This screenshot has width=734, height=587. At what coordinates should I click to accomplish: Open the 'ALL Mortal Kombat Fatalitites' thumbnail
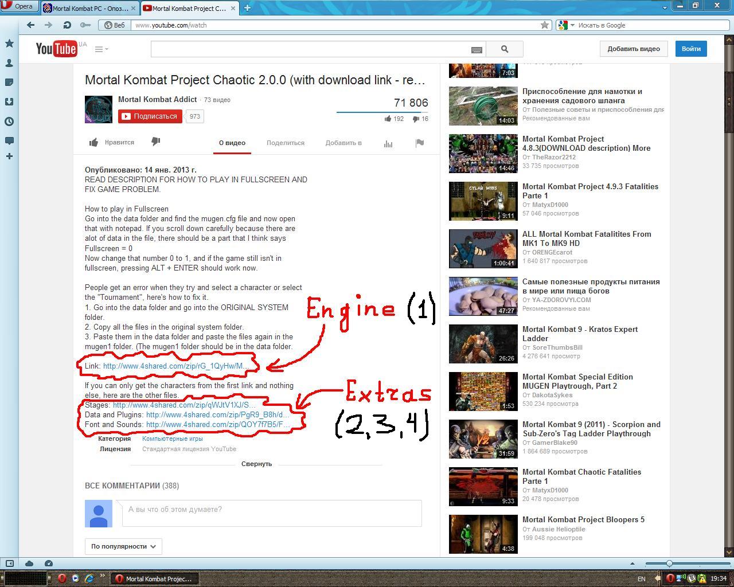[483, 249]
